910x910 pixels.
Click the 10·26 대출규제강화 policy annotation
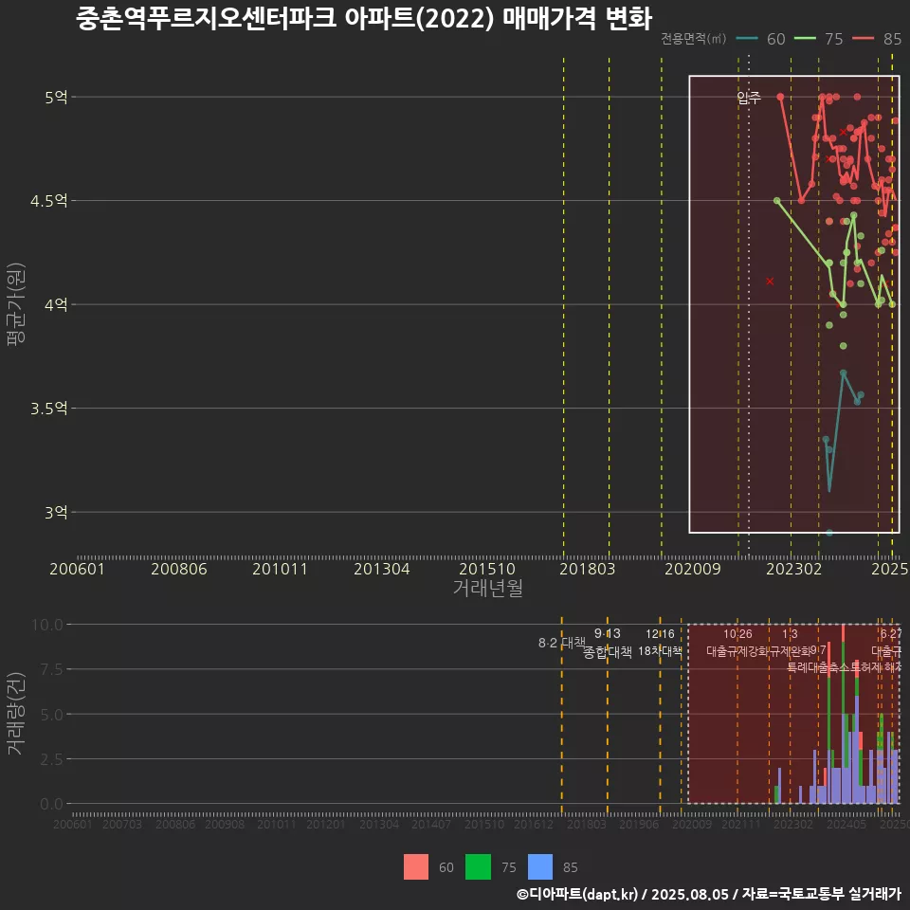point(737,643)
